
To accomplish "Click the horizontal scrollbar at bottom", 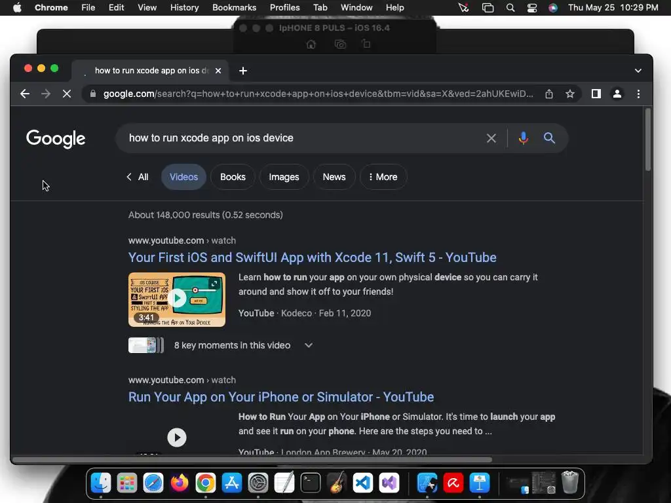I will 252,460.
